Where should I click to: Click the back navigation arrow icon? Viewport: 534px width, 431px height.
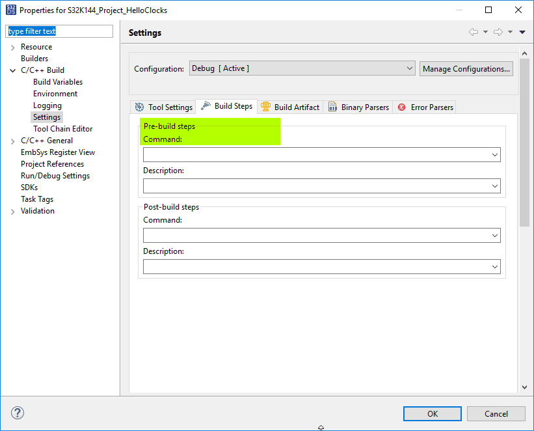(x=473, y=32)
